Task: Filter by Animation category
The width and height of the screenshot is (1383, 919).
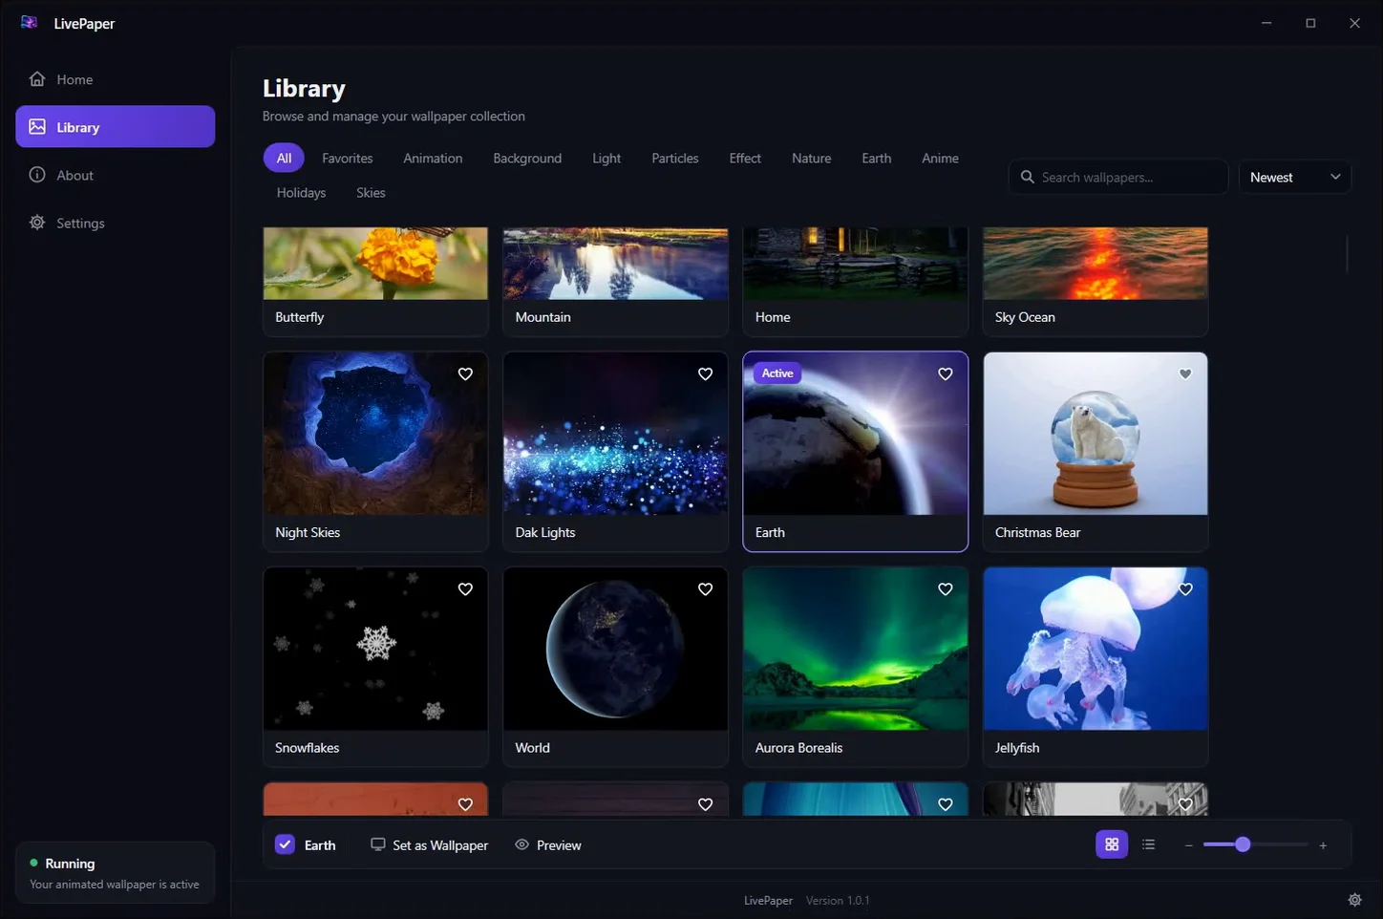Action: point(433,158)
